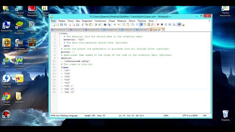The width and height of the screenshot is (235, 132).
Task: Toggle show all characters pilcrow icon
Action: click(137, 25)
